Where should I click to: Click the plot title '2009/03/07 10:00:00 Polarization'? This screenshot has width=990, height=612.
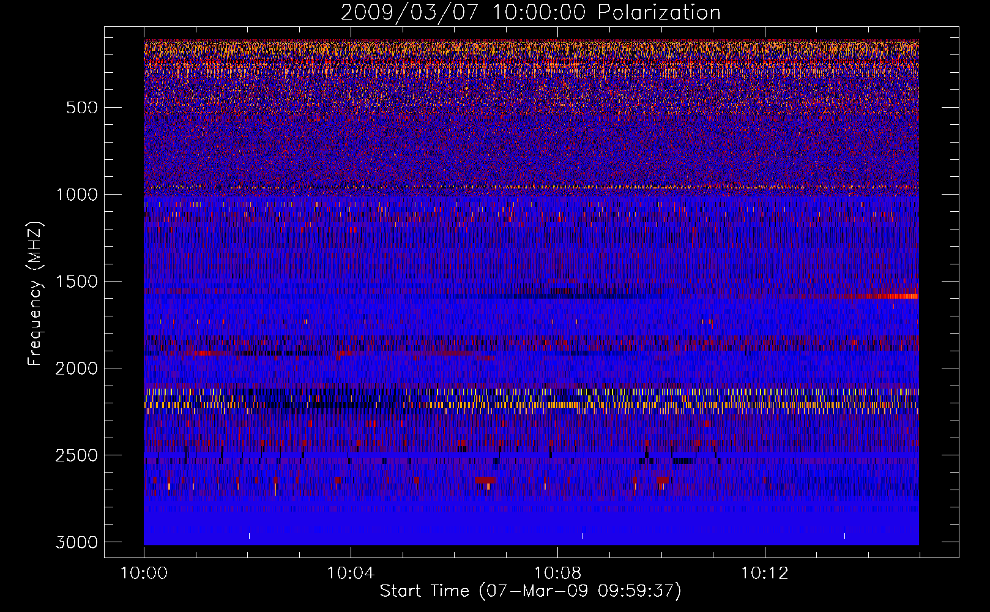click(x=530, y=12)
